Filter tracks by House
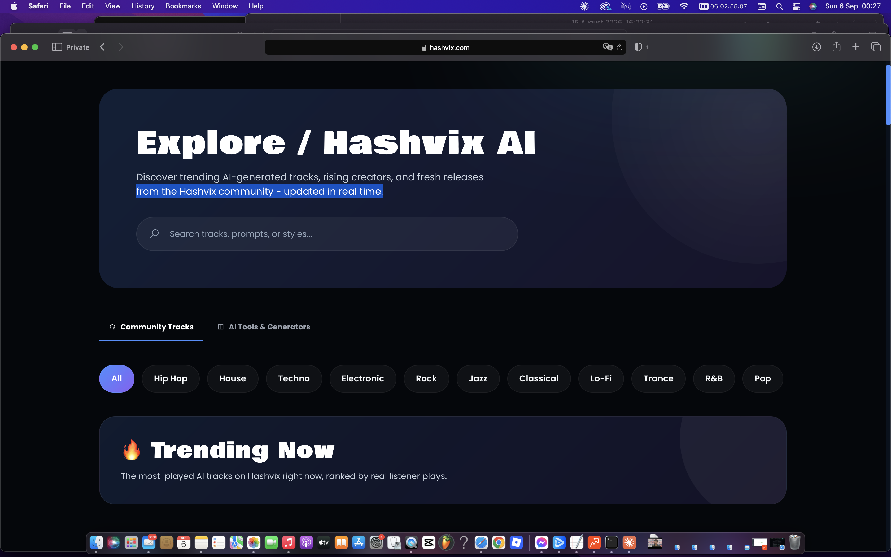 click(233, 379)
